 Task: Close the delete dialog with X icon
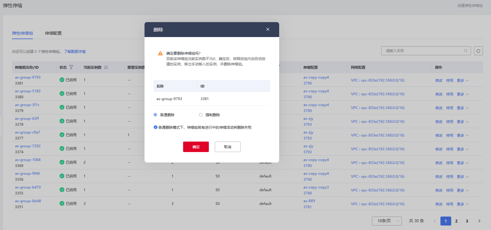[x=268, y=29]
